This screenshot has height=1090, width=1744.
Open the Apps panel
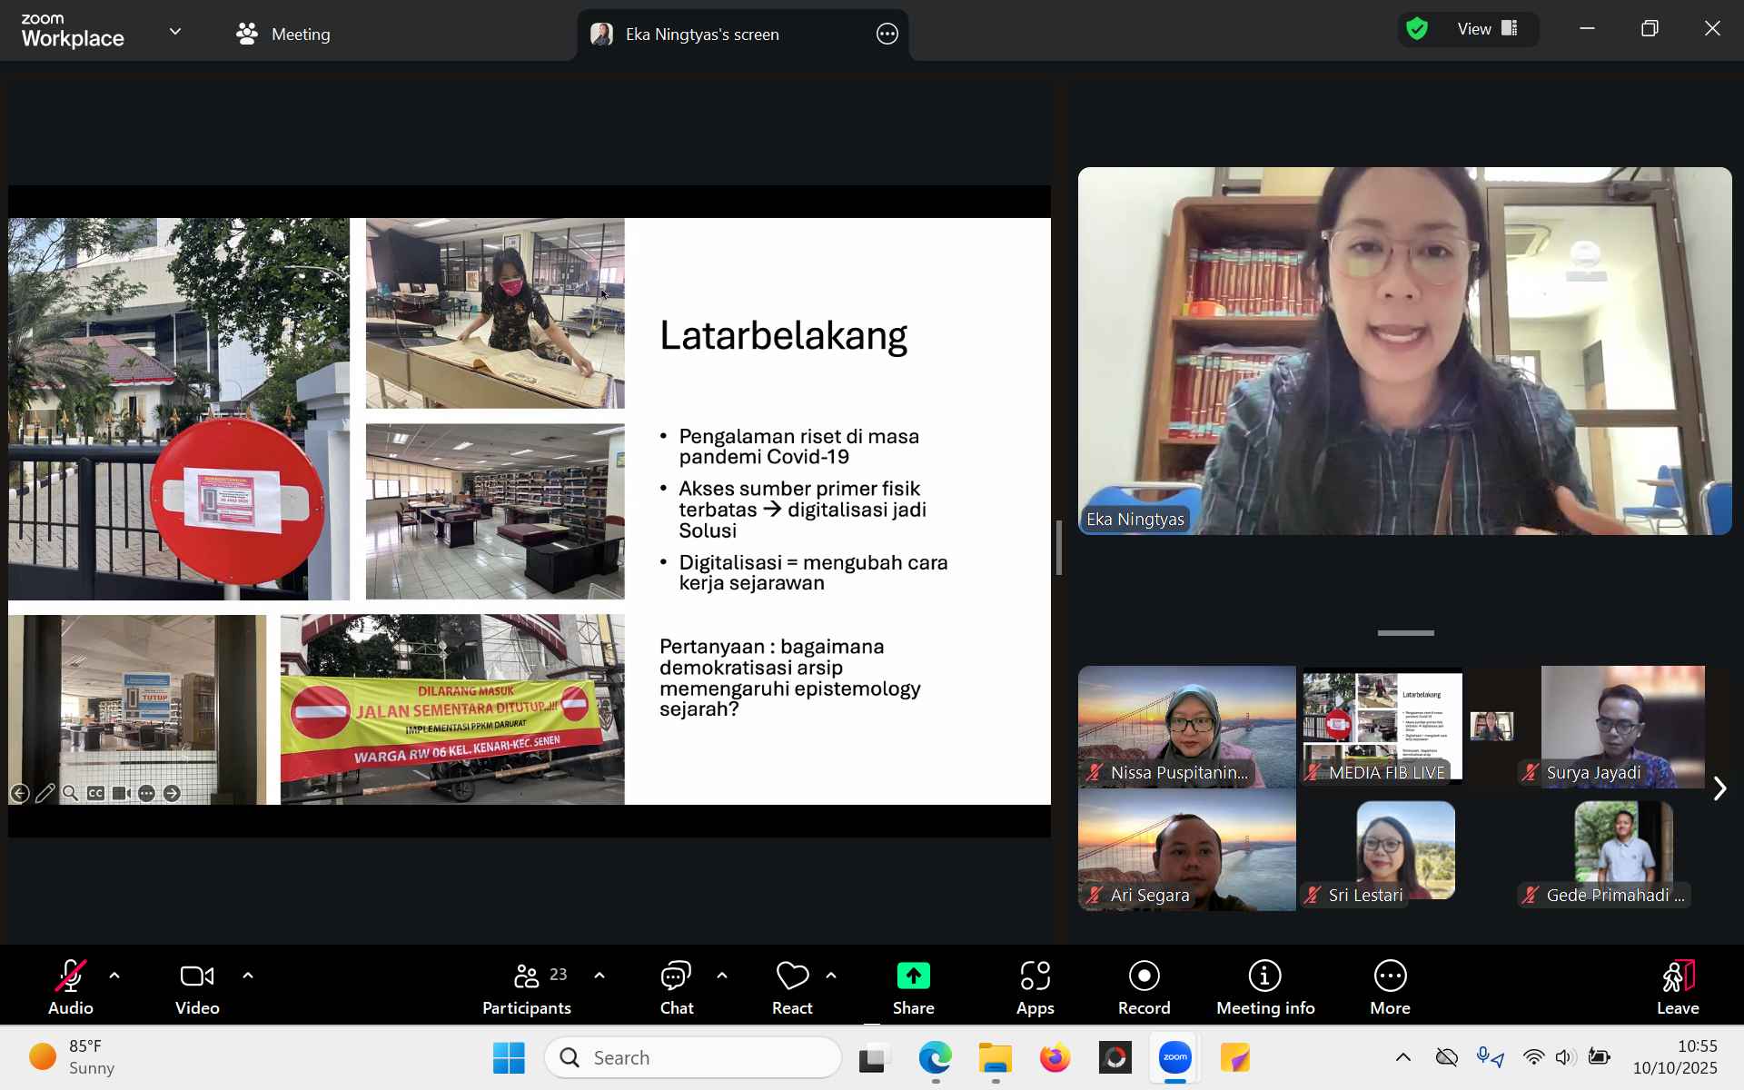point(1035,987)
